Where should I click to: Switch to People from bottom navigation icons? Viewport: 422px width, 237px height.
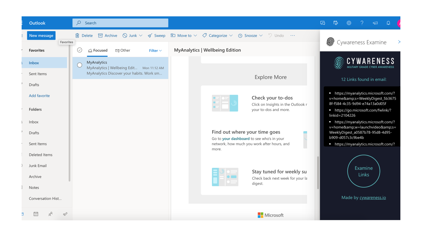50,214
